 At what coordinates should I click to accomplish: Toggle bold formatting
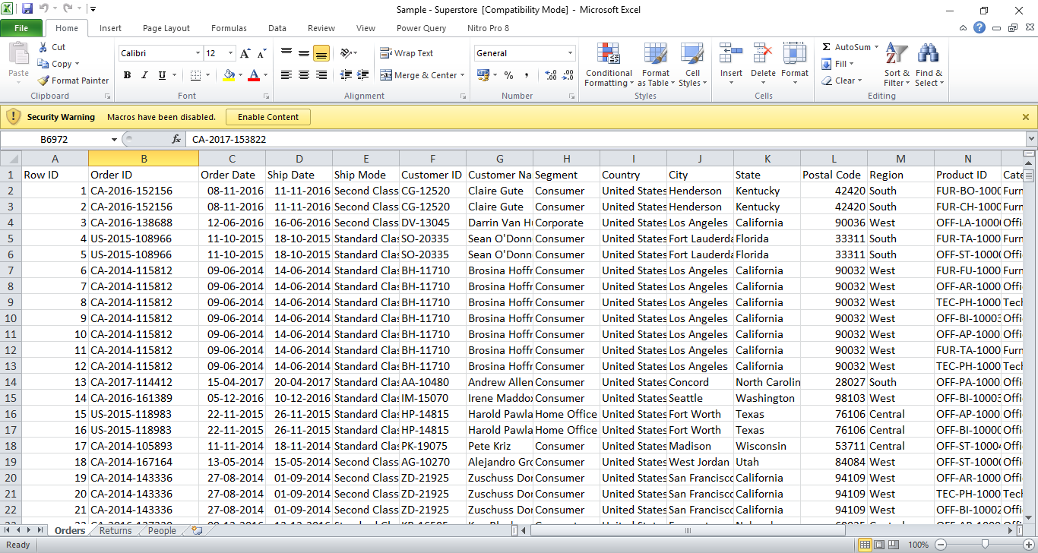(127, 75)
